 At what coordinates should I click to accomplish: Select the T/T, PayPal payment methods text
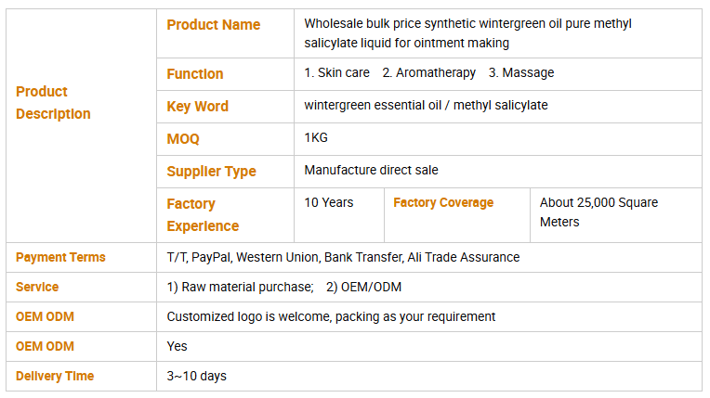[343, 258]
